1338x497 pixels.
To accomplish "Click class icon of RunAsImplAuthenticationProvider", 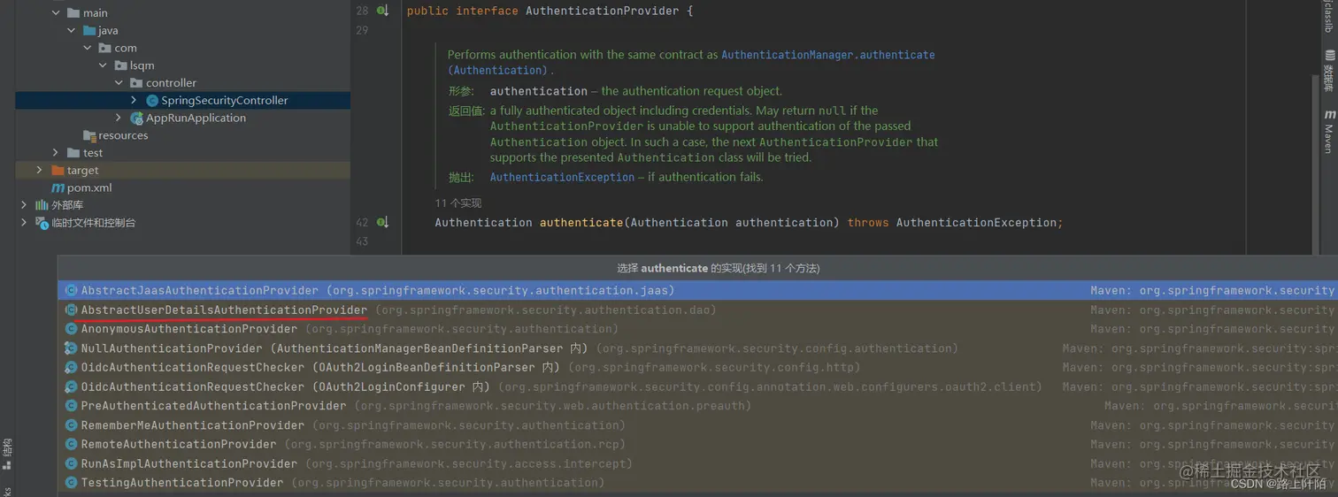I will 71,463.
